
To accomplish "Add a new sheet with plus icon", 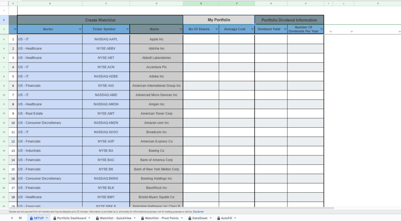I will 12,218.
